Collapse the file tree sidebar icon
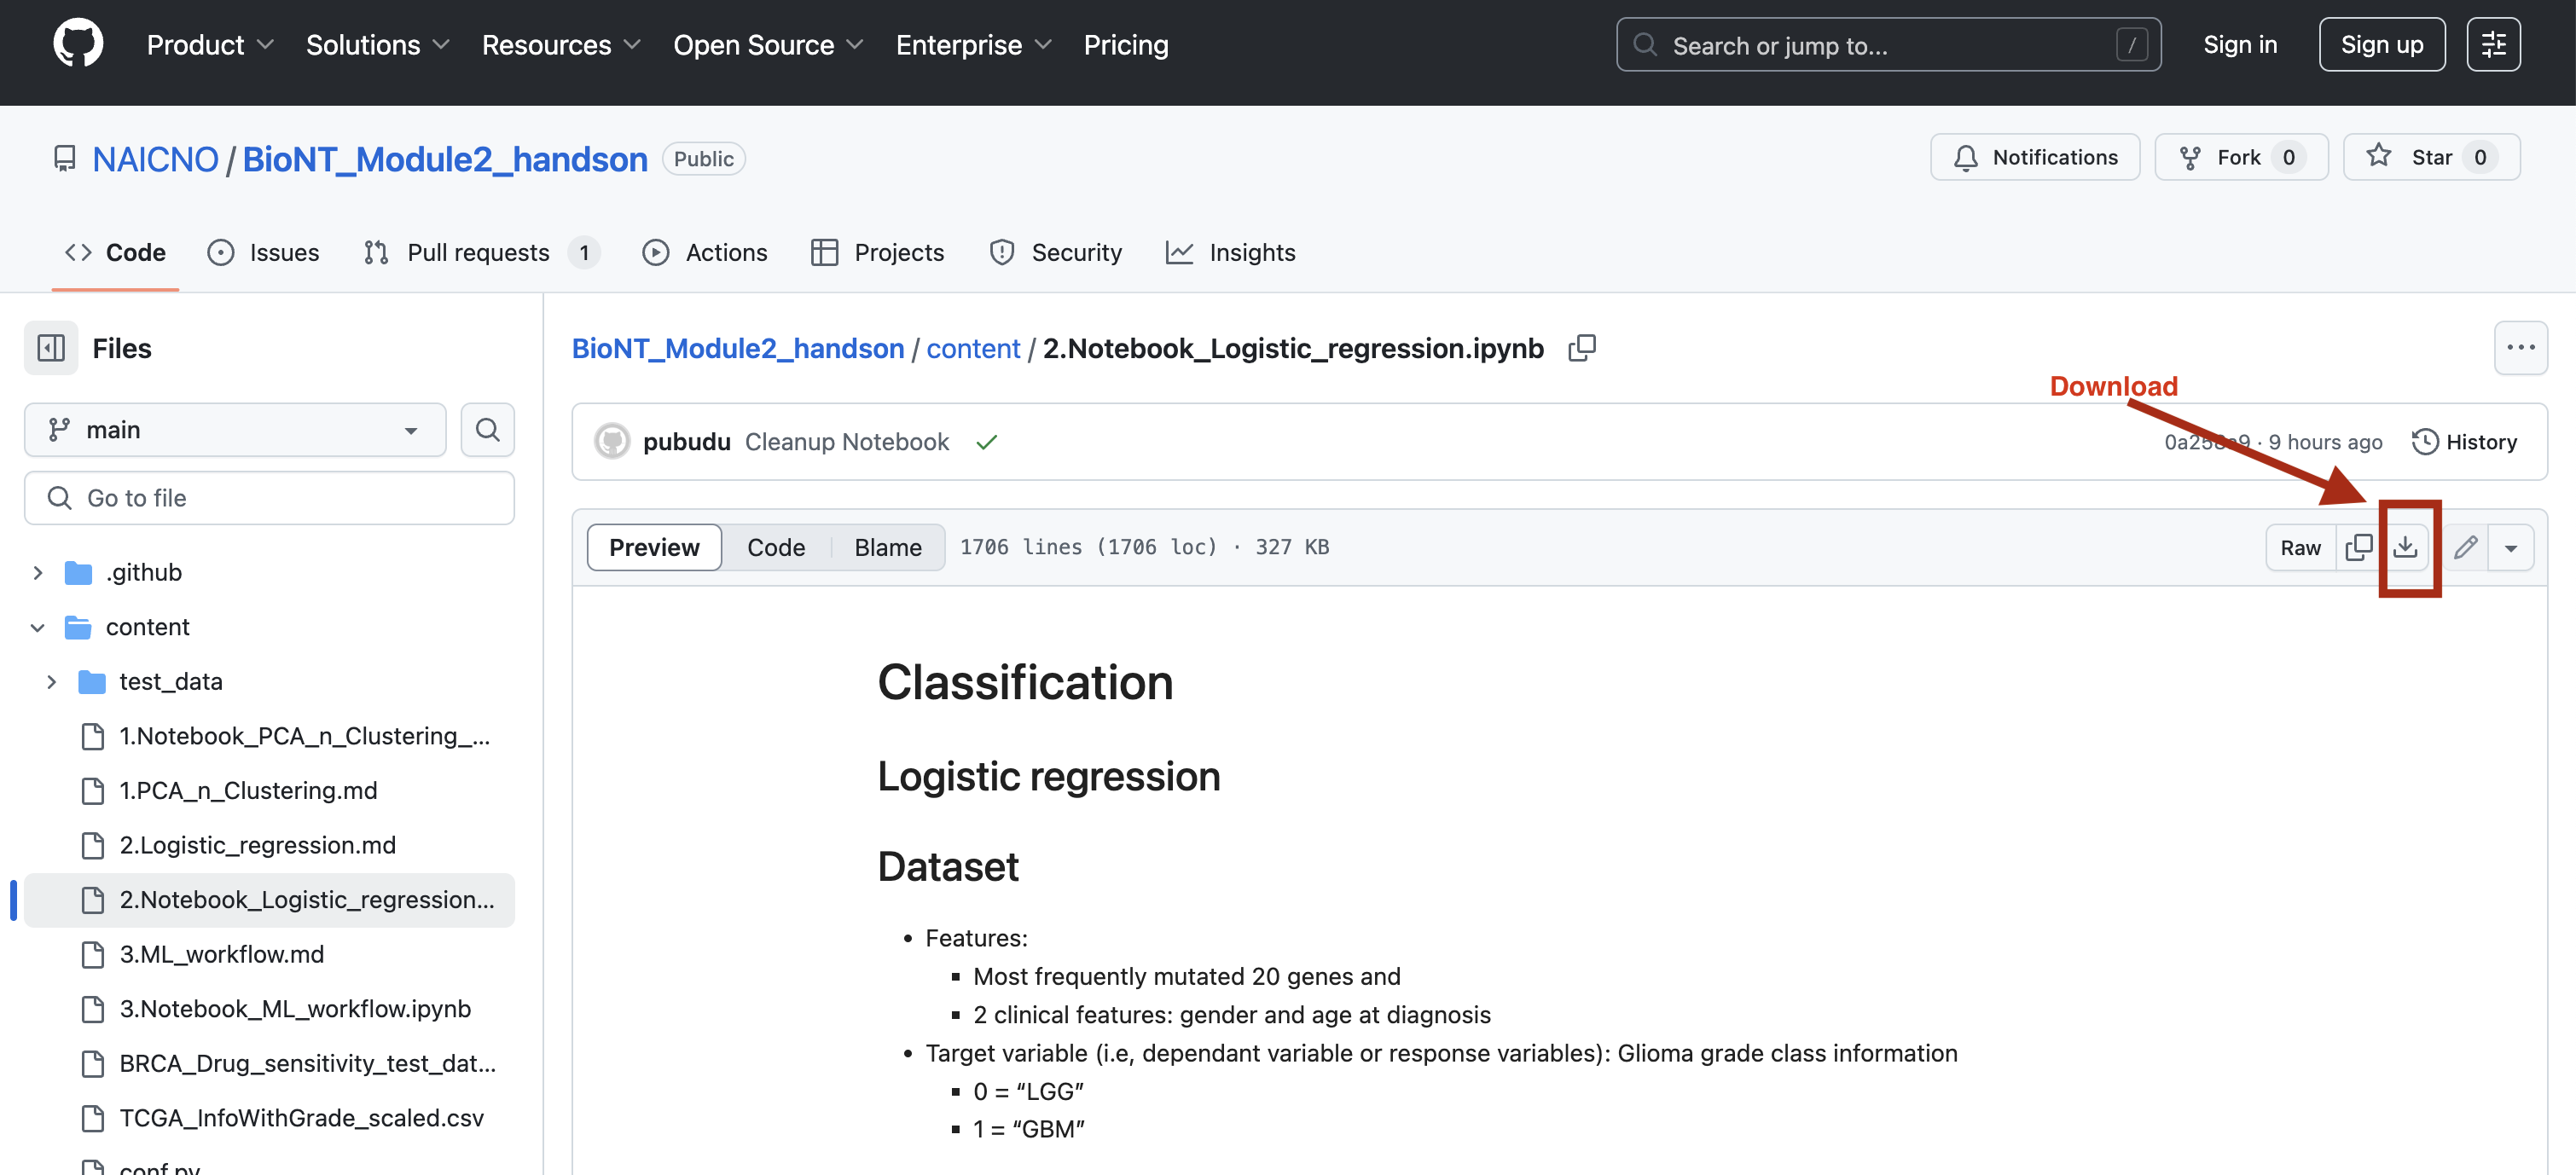Viewport: 2576px width, 1175px height. pos(51,348)
